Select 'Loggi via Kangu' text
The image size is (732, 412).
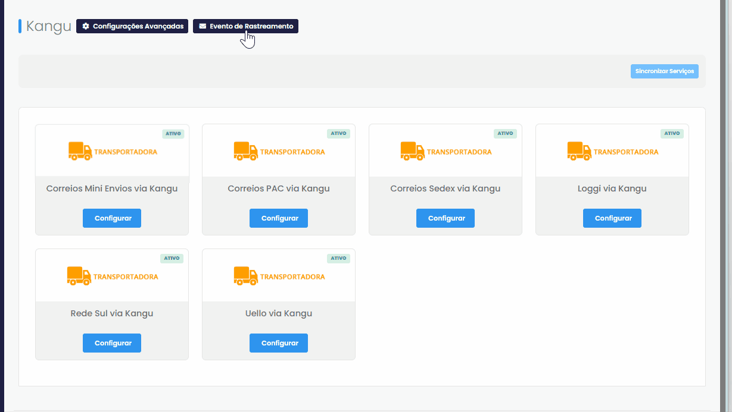click(x=612, y=188)
